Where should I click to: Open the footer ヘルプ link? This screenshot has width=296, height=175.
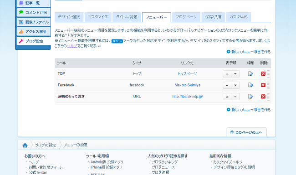click(34, 162)
